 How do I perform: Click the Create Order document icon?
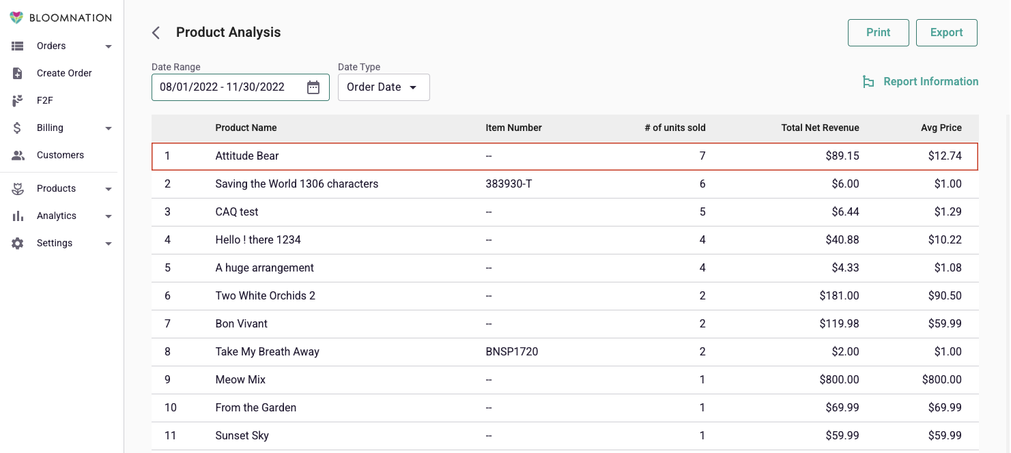(x=18, y=73)
